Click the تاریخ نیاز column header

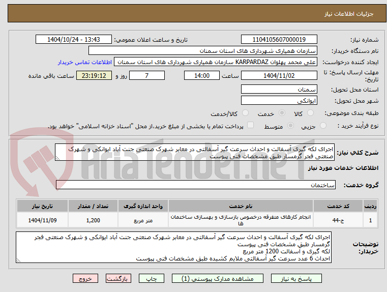pyautogui.click(x=42, y=206)
